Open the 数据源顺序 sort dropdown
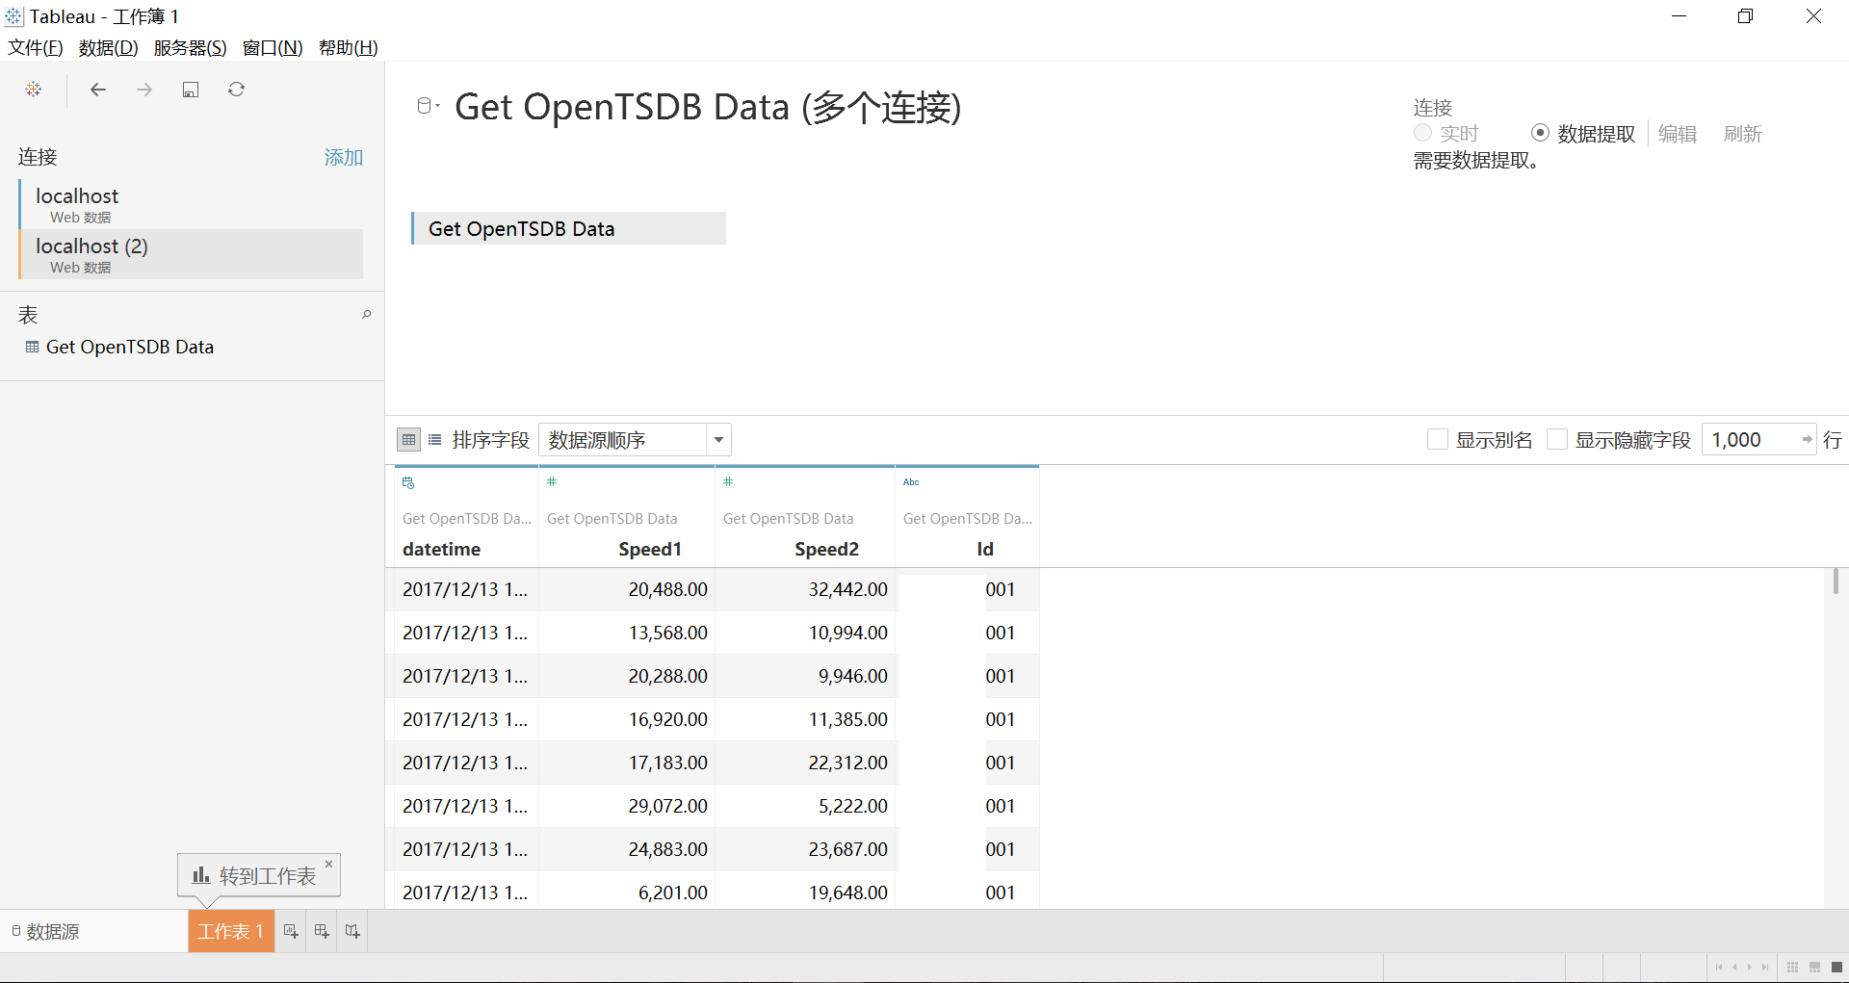Viewport: 1849px width, 983px height. (x=635, y=440)
